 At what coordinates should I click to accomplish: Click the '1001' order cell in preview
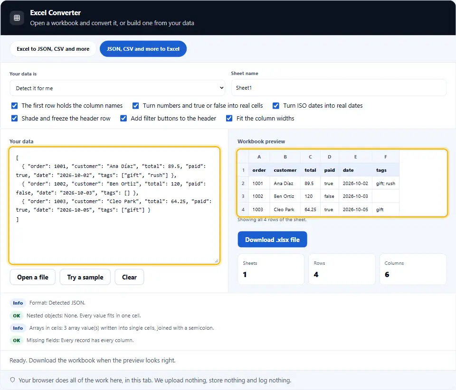(x=259, y=184)
